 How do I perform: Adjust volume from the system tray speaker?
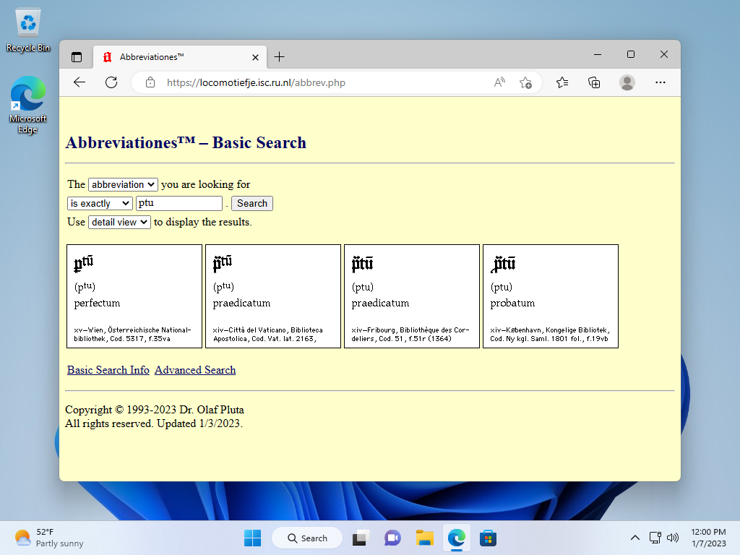click(x=672, y=538)
